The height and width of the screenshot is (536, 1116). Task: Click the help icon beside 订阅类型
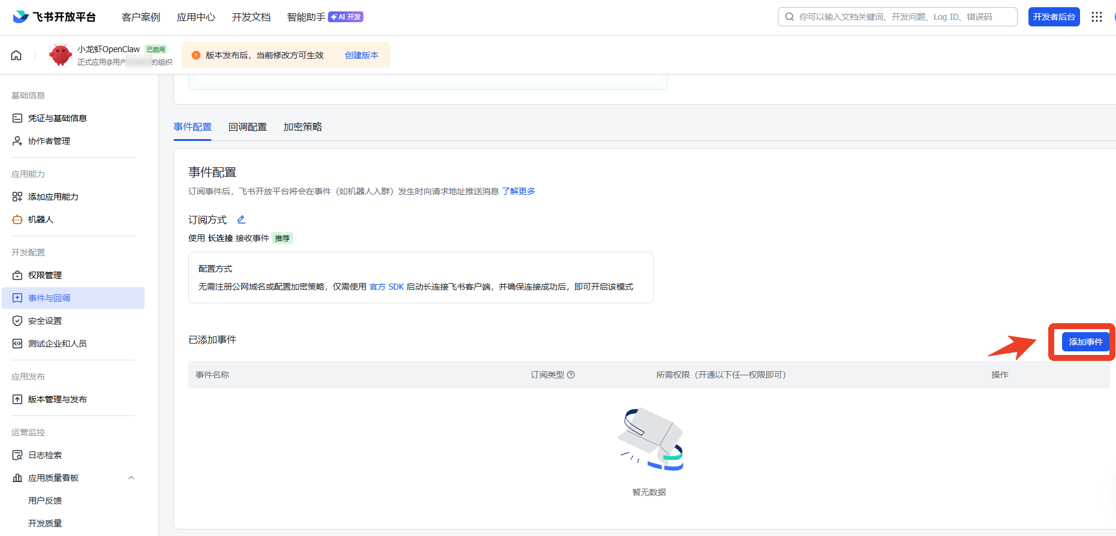[571, 375]
